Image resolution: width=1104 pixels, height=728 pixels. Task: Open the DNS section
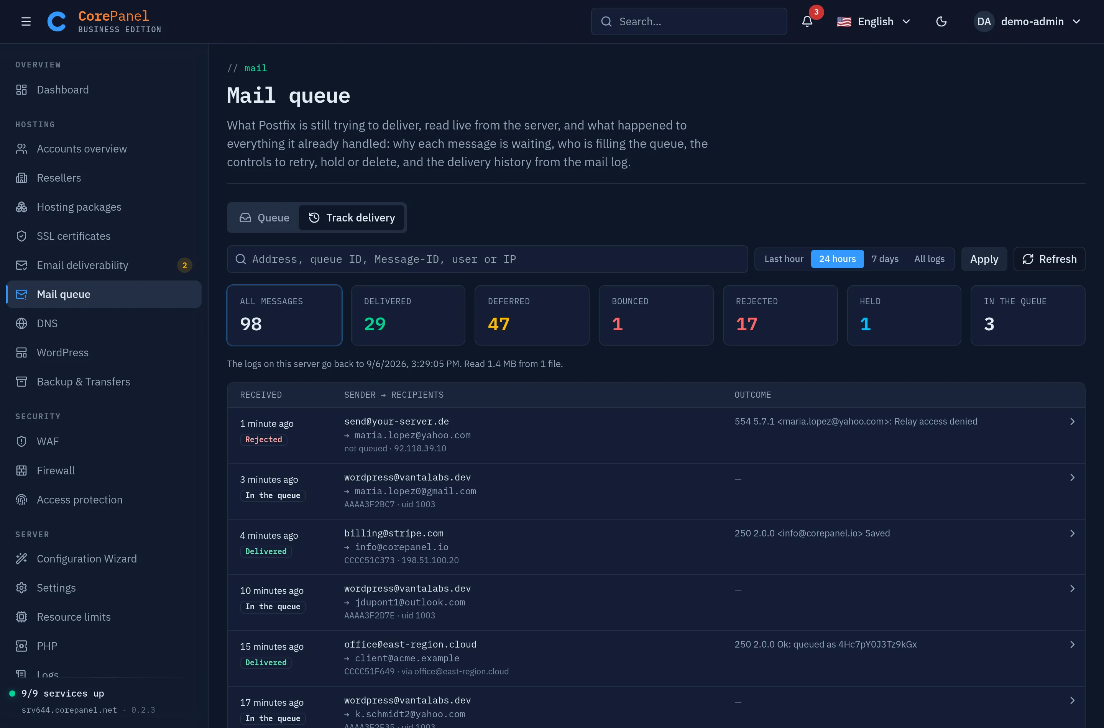pyautogui.click(x=104, y=324)
